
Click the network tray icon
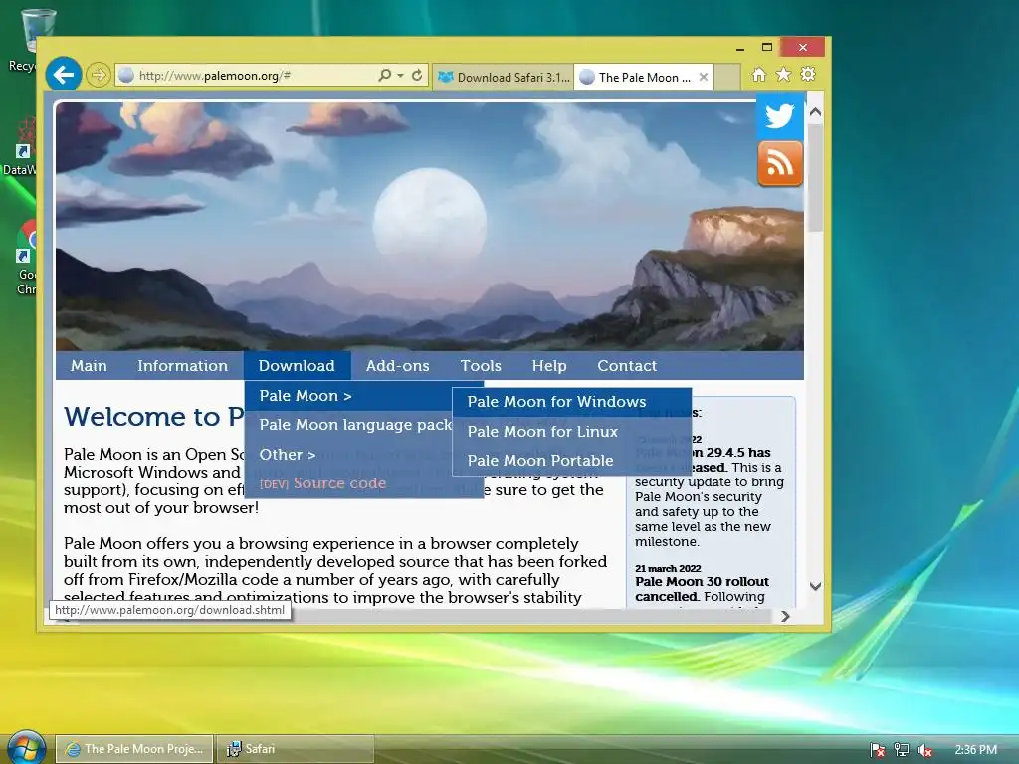click(x=902, y=750)
